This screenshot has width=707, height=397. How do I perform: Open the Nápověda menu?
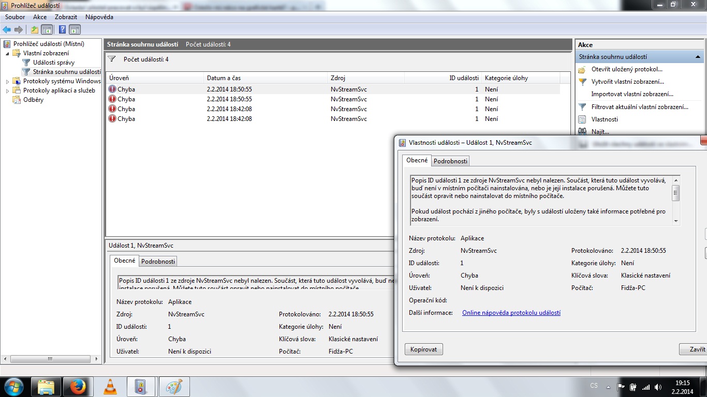tap(99, 17)
